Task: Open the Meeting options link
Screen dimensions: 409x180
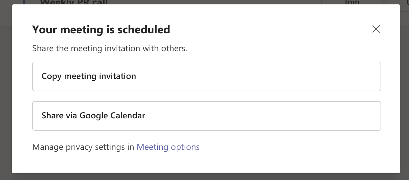Action: pos(168,147)
